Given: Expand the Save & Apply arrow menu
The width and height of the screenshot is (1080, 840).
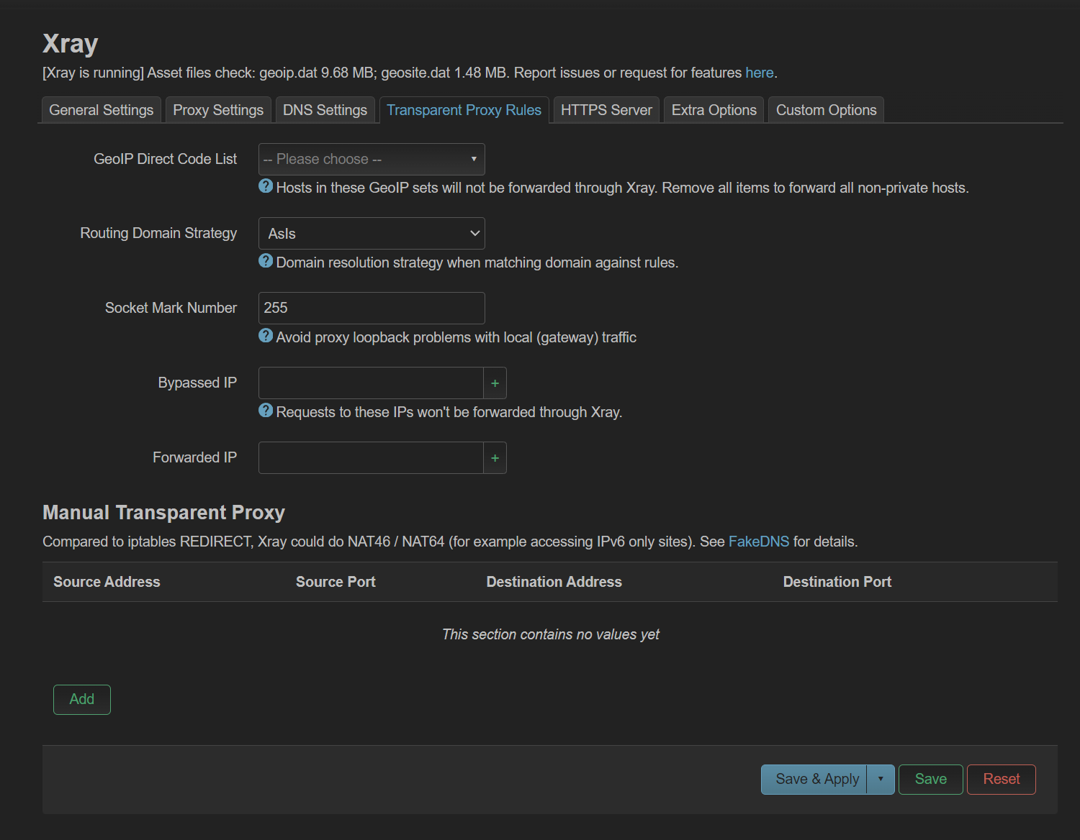Looking at the screenshot, I should tap(881, 780).
